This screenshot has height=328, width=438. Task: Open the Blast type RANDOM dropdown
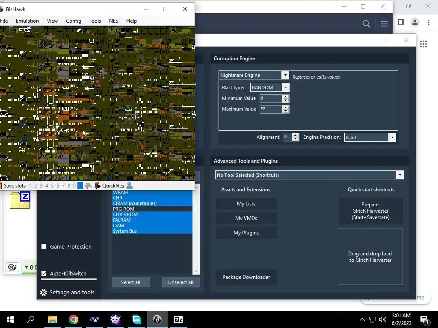click(286, 87)
